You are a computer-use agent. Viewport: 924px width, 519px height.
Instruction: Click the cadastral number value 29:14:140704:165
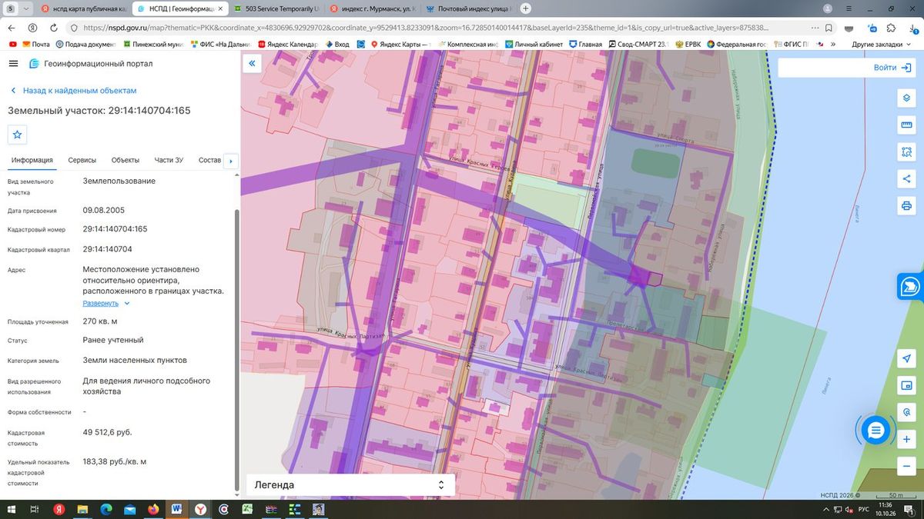pos(115,229)
